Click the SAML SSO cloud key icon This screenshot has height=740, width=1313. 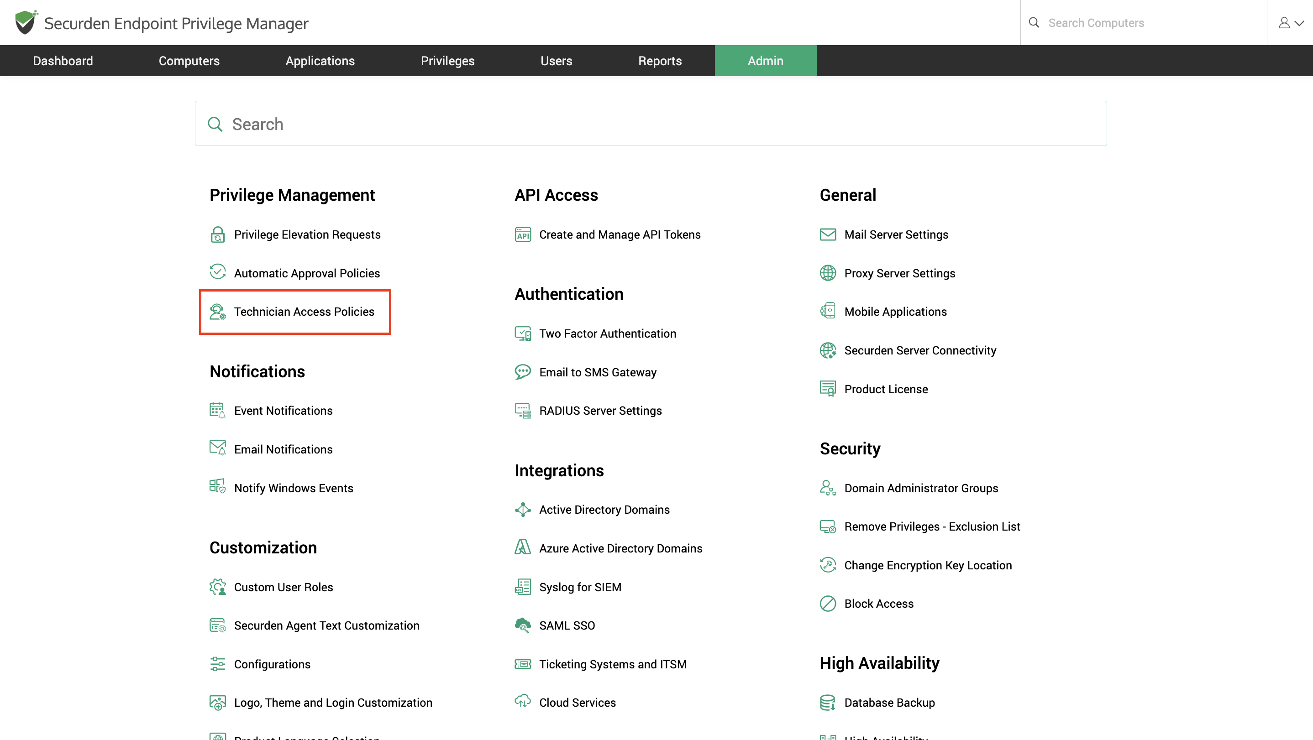[523, 625]
